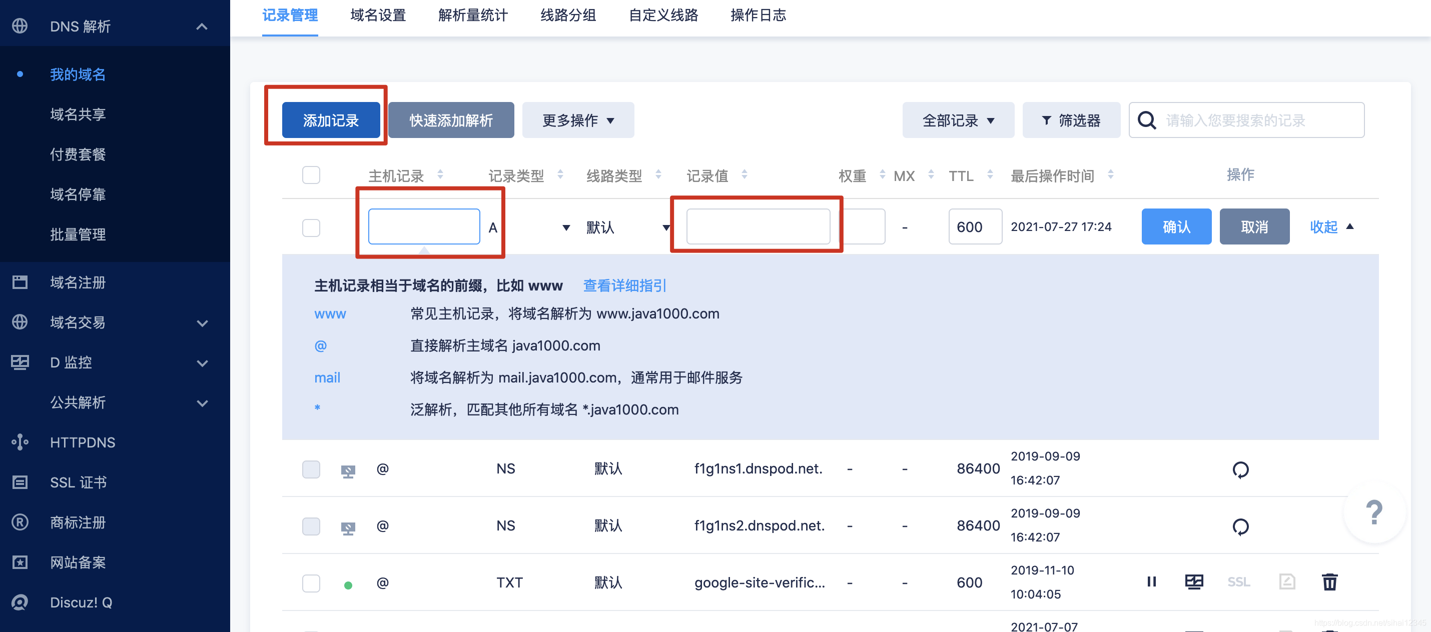Toggle the select-all records checkbox

tap(311, 175)
